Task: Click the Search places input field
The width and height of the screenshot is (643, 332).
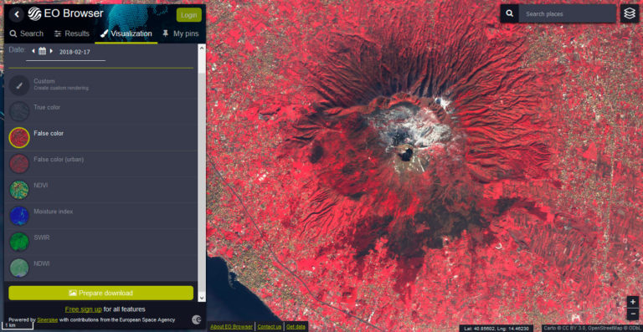Action: (x=567, y=13)
